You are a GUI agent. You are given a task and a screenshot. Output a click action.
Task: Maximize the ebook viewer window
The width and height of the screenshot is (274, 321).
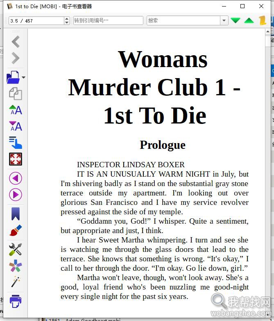242,6
